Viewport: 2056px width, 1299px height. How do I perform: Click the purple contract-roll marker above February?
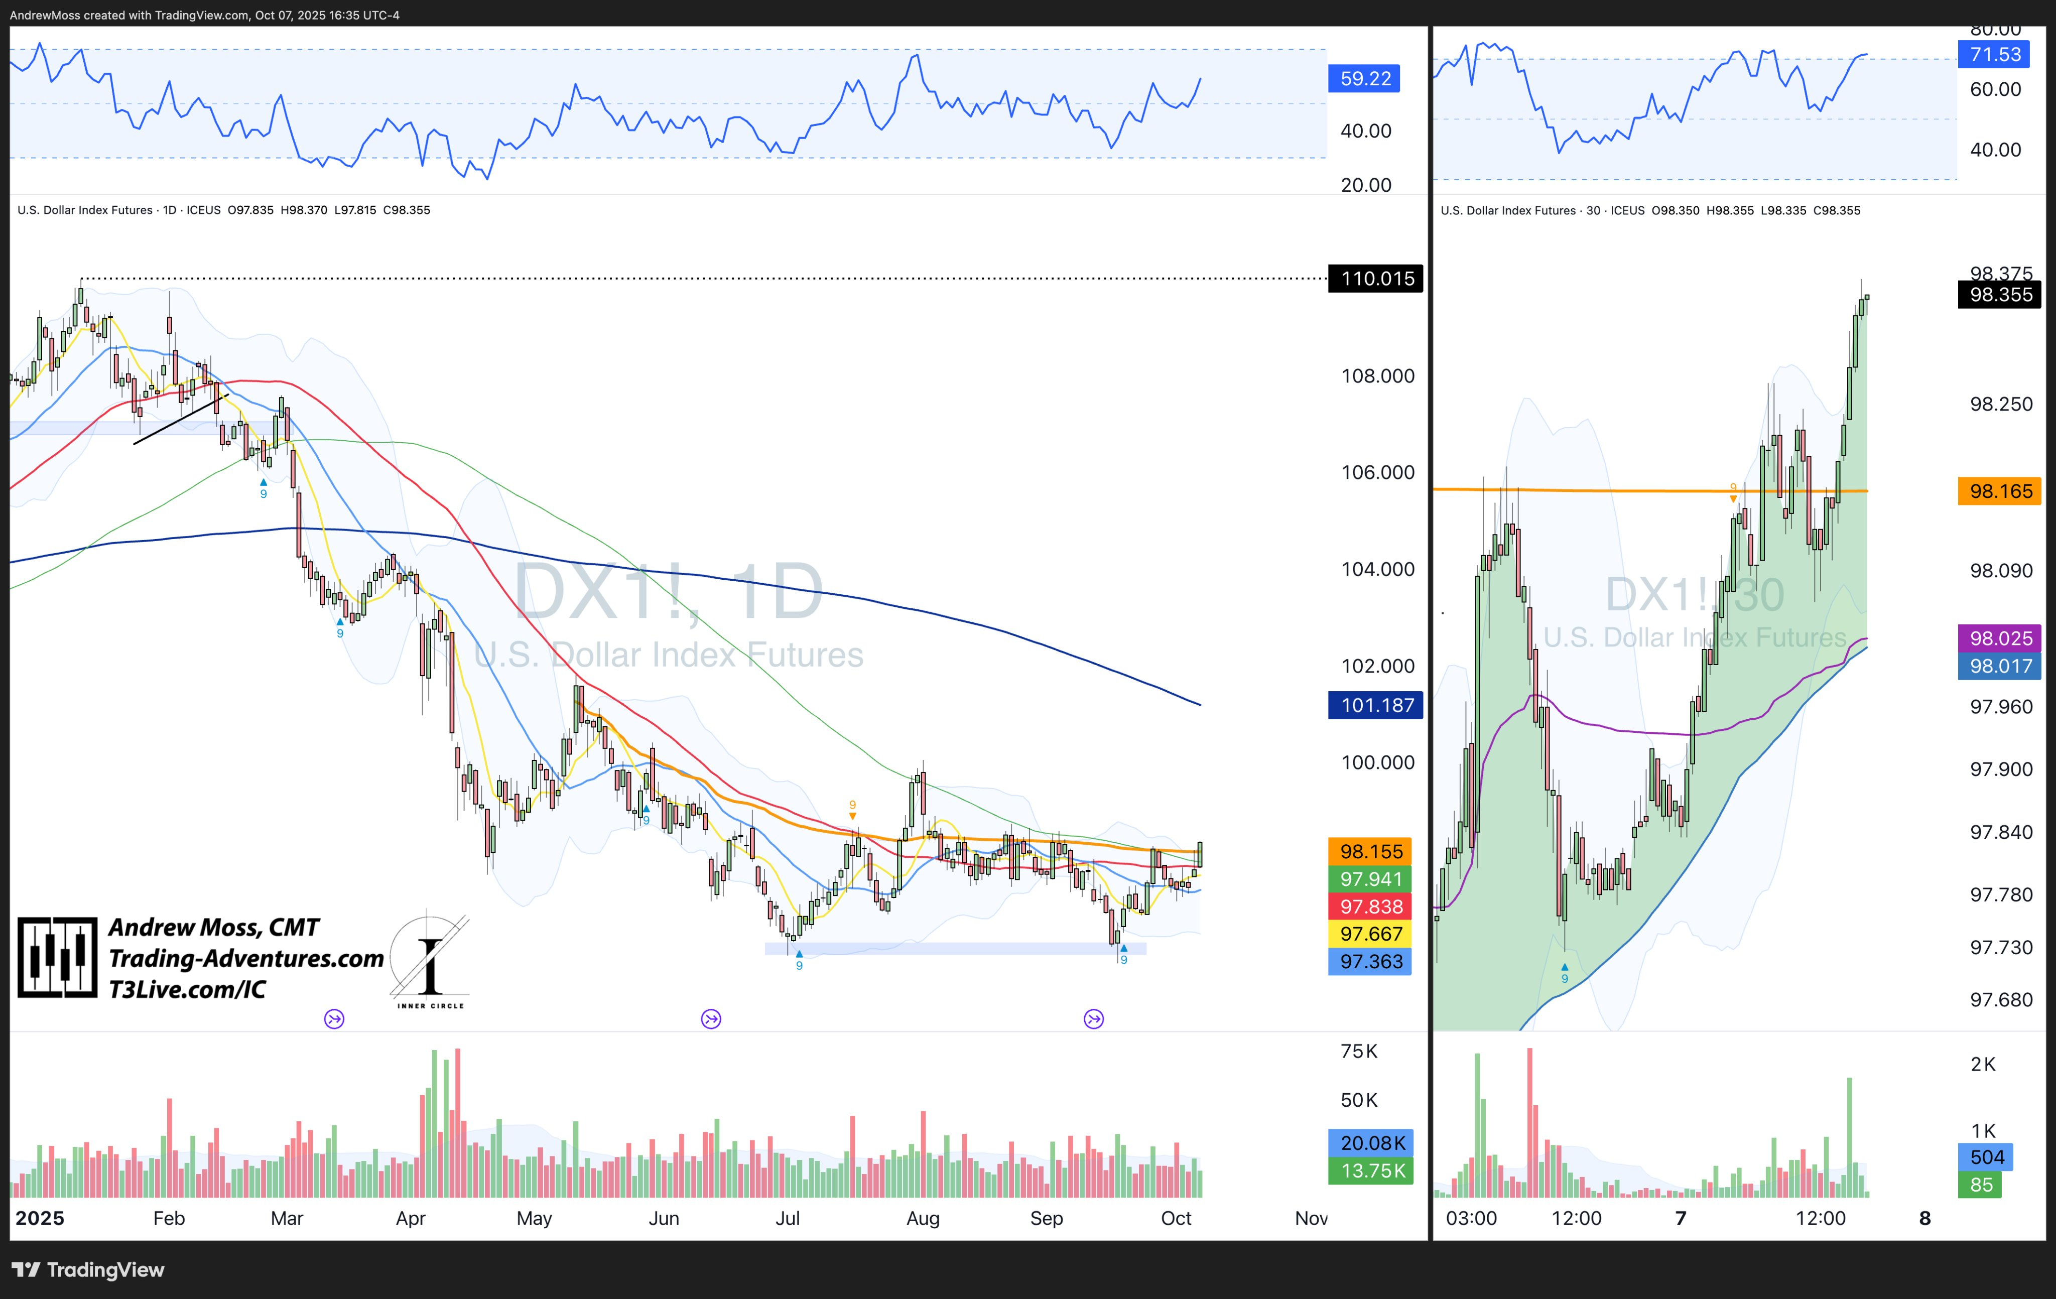[334, 1018]
